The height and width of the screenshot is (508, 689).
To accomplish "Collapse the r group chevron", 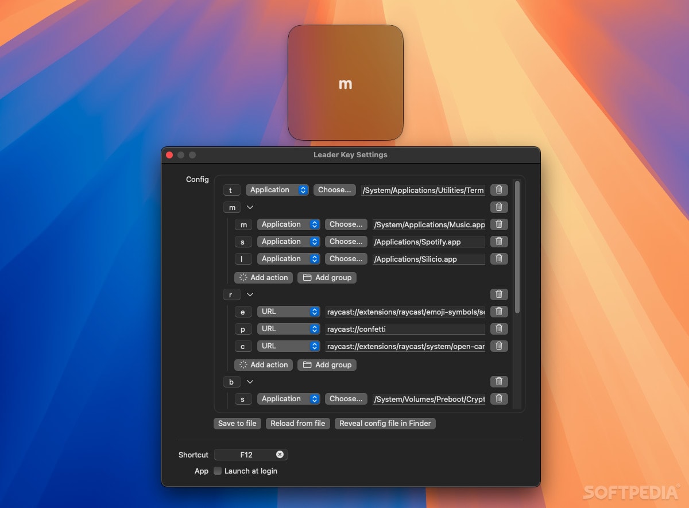I will coord(250,294).
